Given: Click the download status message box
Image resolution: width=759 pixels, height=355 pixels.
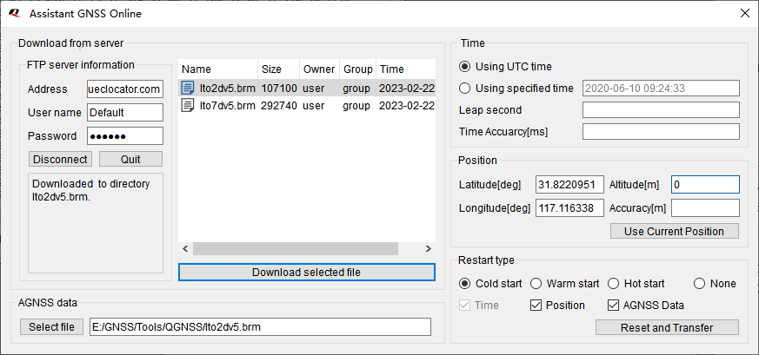Looking at the screenshot, I should pos(96,223).
